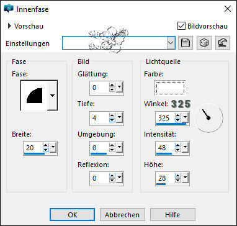Increase the Höhe value
237x226 pixels.
pos(177,176)
